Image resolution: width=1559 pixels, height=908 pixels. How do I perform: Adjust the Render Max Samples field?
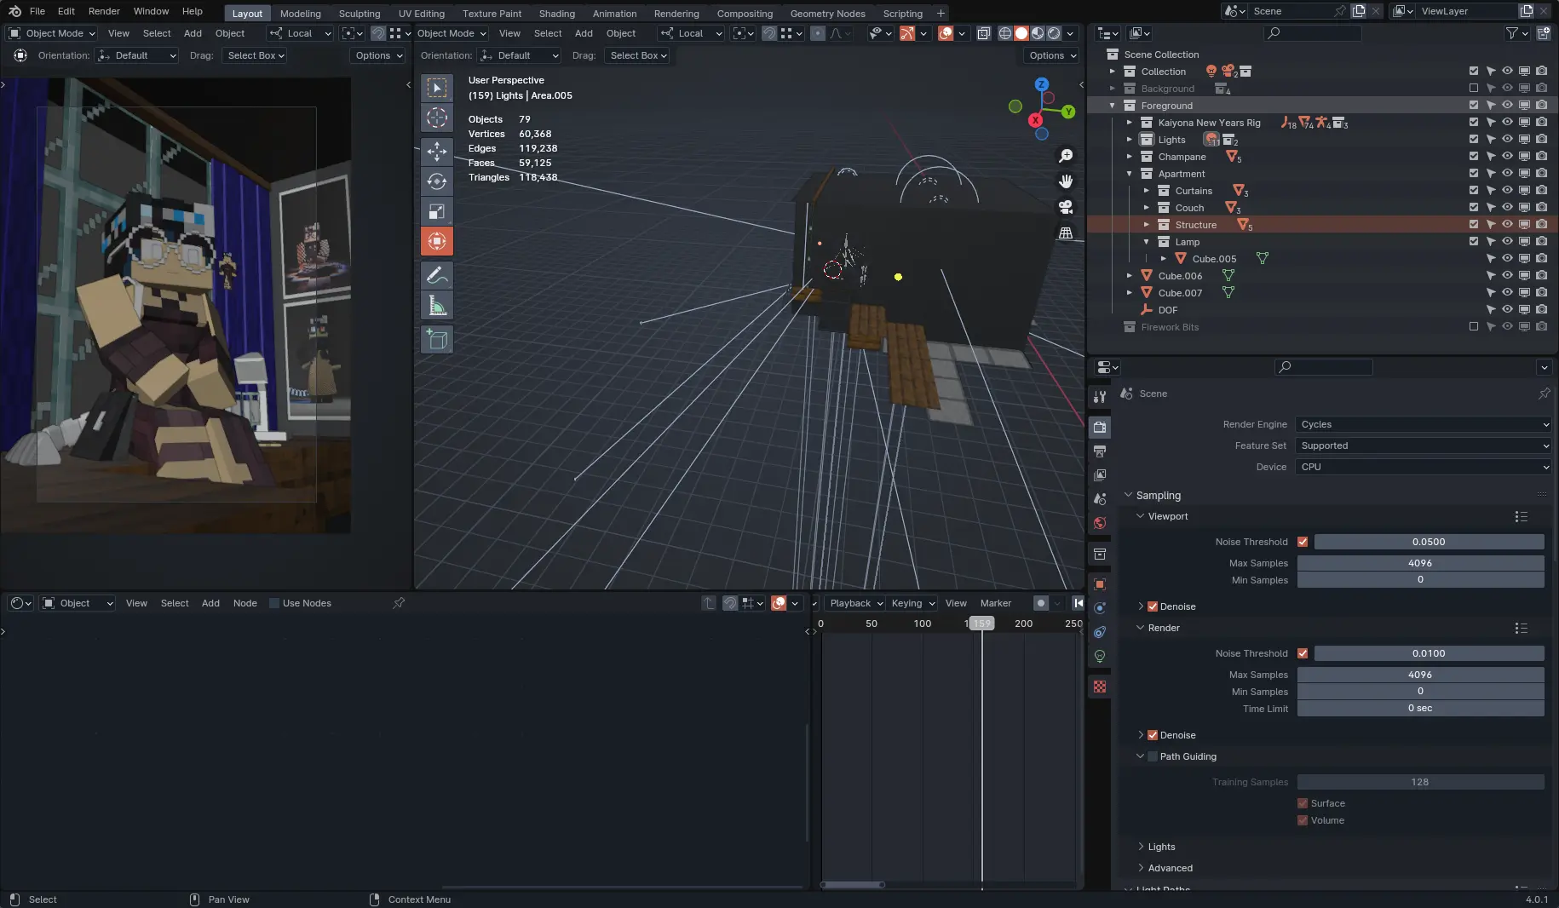[x=1420, y=675]
